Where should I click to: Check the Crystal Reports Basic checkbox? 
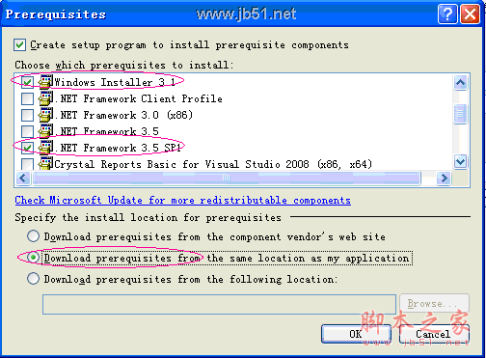(27, 163)
